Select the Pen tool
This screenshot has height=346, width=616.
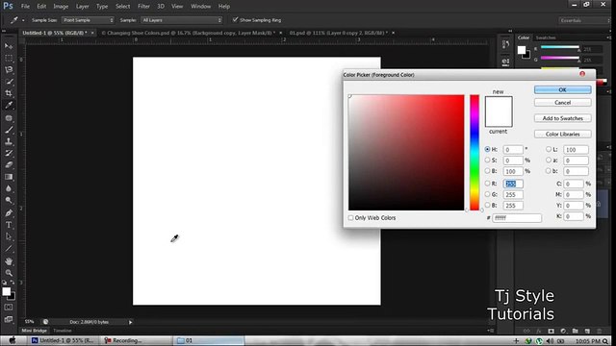[x=9, y=213]
